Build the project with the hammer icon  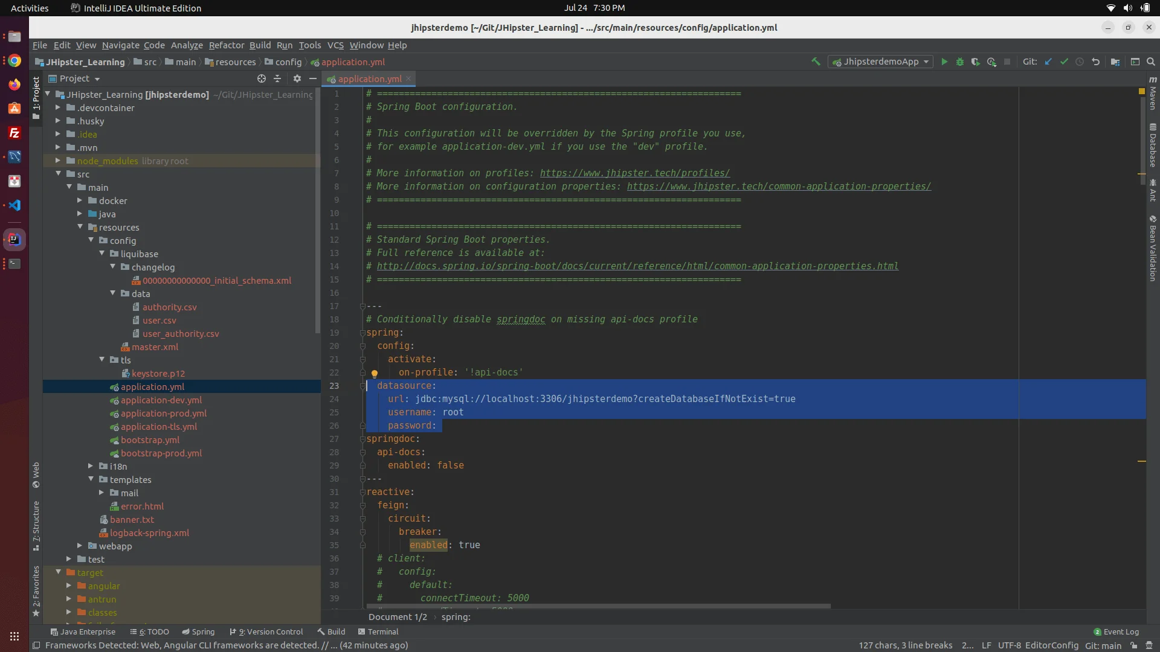816,62
